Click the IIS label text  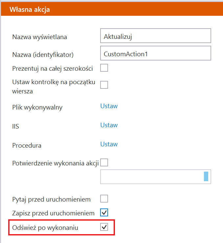coord(15,126)
